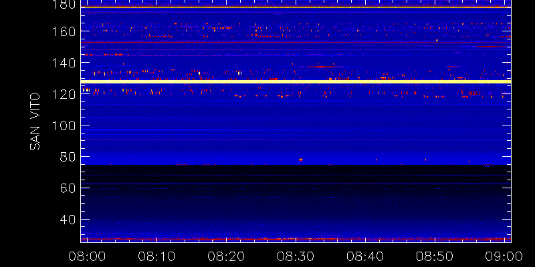The image size is (535, 267).
Task: Click the SAN VITO axis label
Action: click(35, 122)
